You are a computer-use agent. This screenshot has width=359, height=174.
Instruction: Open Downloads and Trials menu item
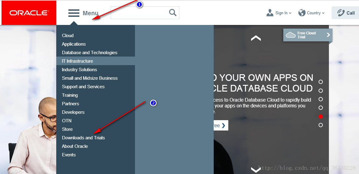point(83,137)
